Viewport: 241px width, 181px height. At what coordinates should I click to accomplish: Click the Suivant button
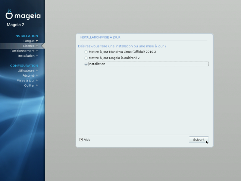(x=199, y=140)
